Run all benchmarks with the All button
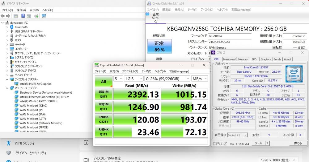 (x=104, y=82)
